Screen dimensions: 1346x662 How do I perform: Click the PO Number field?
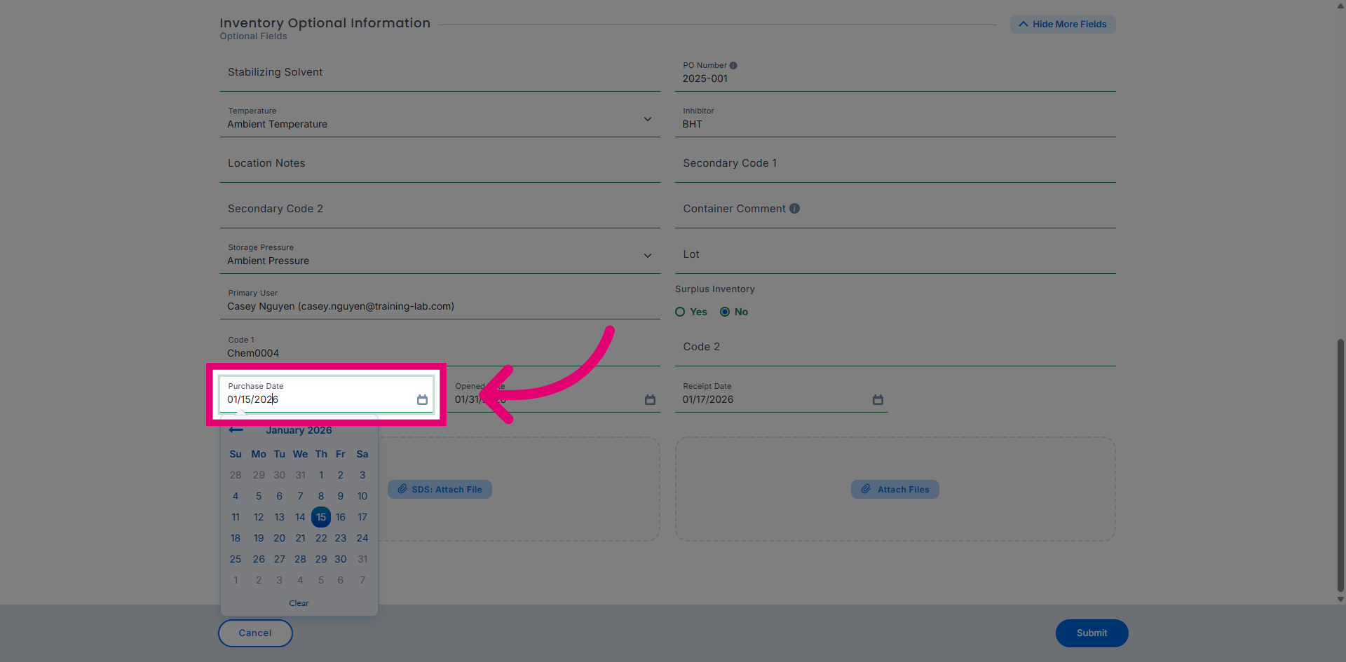click(895, 72)
